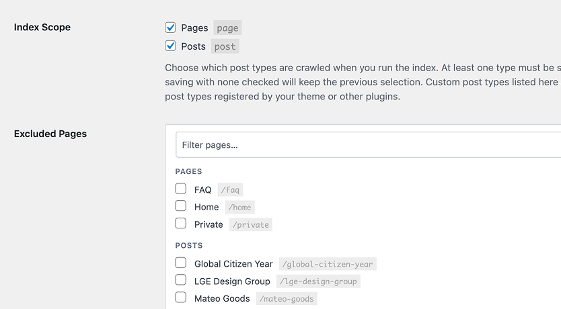Image resolution: width=561 pixels, height=309 pixels.
Task: Click the 'post' slug tag
Action: pyautogui.click(x=225, y=47)
